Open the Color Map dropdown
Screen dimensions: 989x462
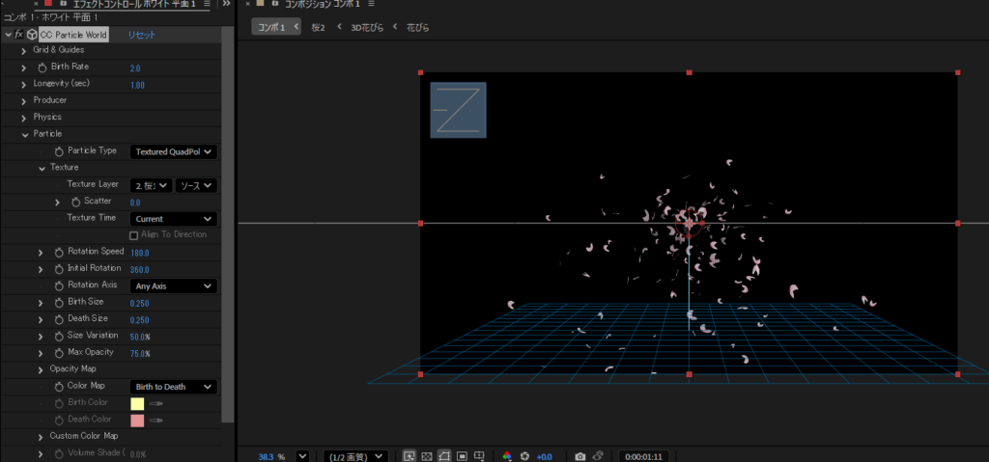pyautogui.click(x=173, y=387)
